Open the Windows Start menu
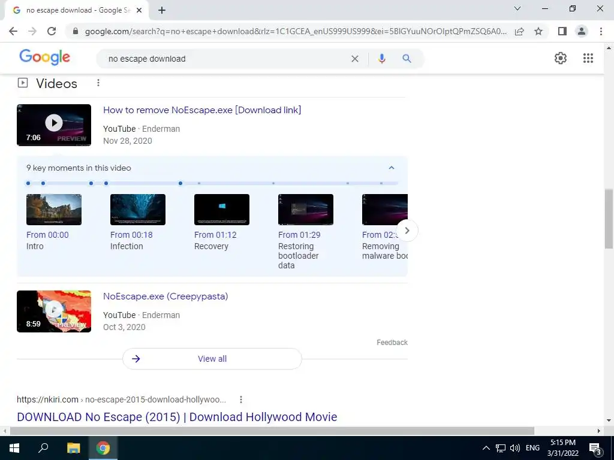 click(x=14, y=448)
